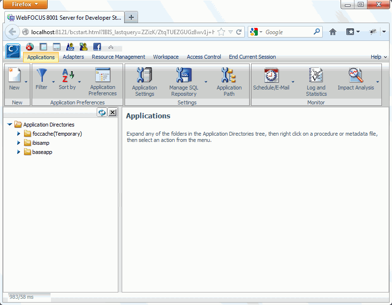The image size is (392, 305).
Task: Open the bookmarks button dropdown arrow
Action: tap(358, 32)
